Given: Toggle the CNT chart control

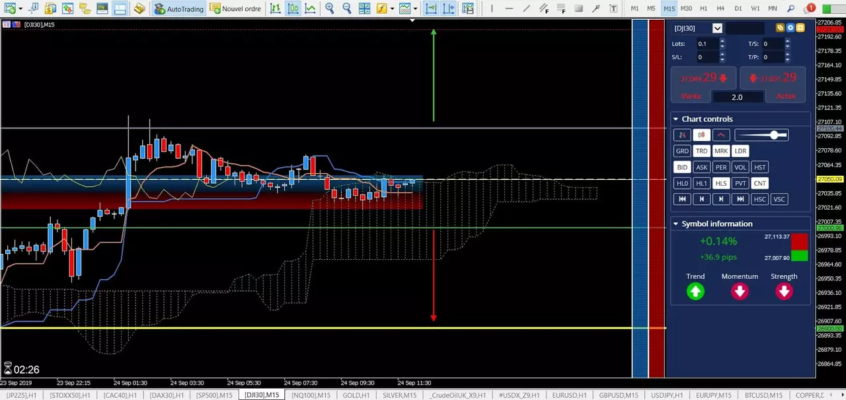Looking at the screenshot, I should (x=759, y=183).
